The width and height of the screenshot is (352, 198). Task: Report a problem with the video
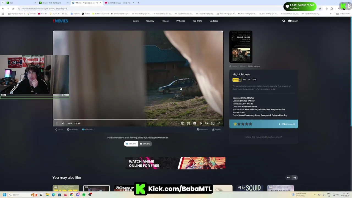click(216, 130)
